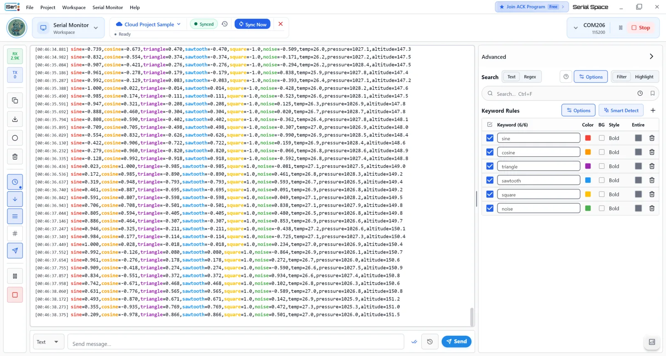Click the red X beside Sync Now
The width and height of the screenshot is (666, 356).
coord(281,24)
